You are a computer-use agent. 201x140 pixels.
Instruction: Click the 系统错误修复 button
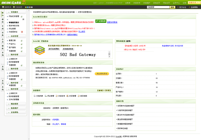(68, 49)
